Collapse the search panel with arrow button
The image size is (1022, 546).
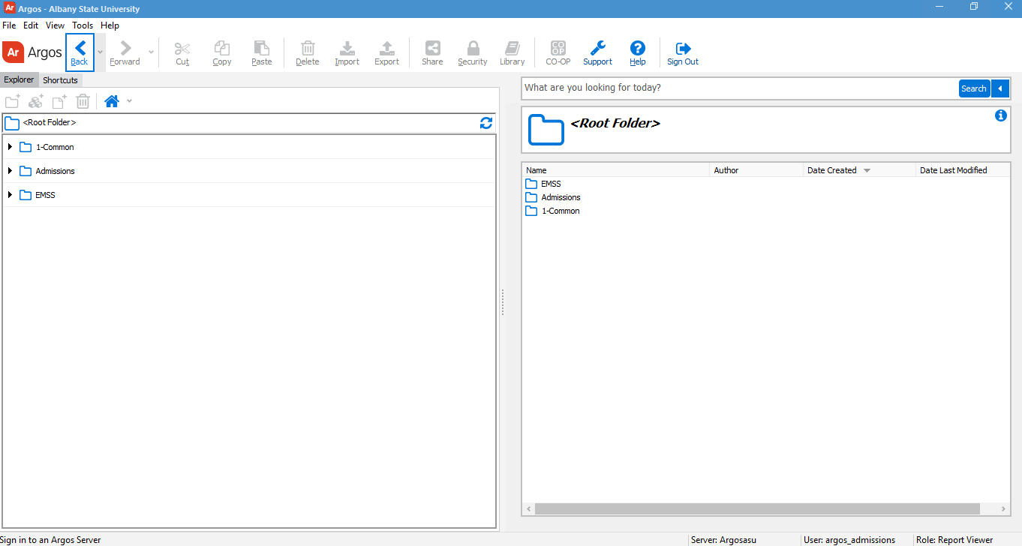coord(1000,88)
